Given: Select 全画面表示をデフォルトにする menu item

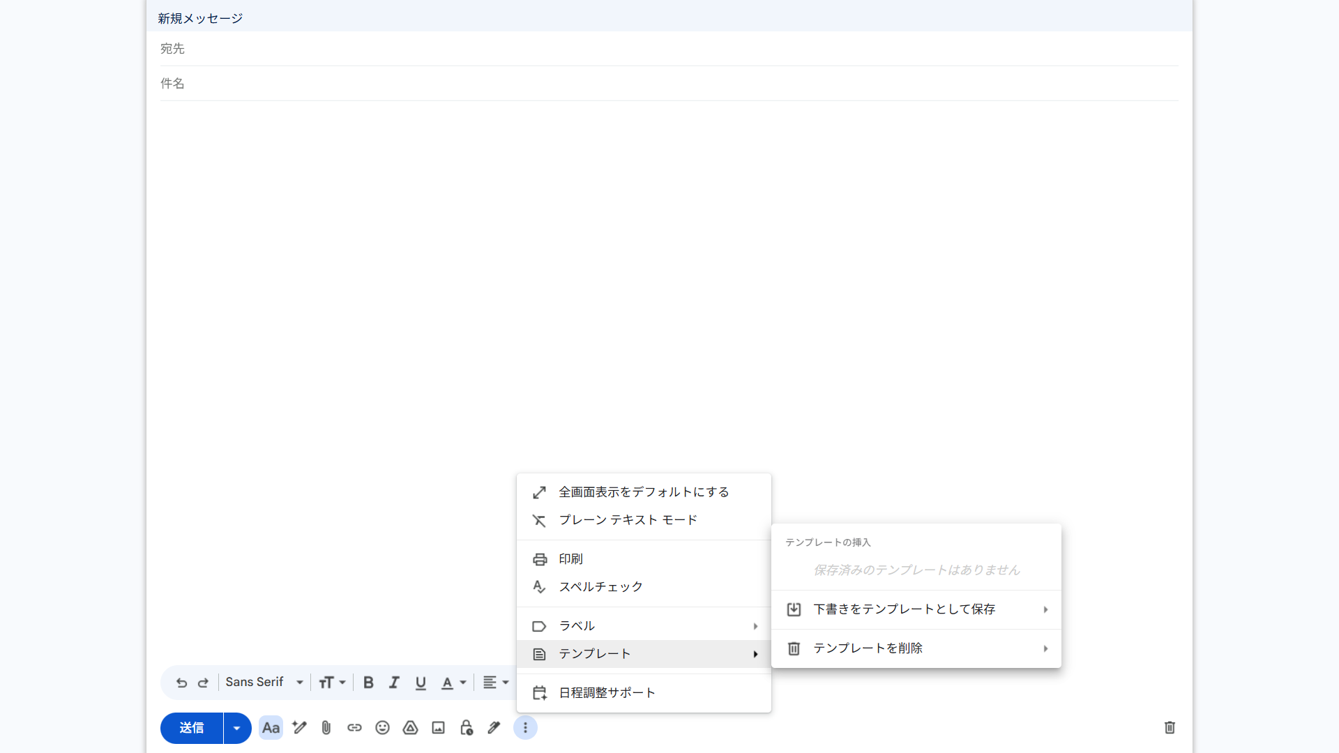Looking at the screenshot, I should (644, 492).
